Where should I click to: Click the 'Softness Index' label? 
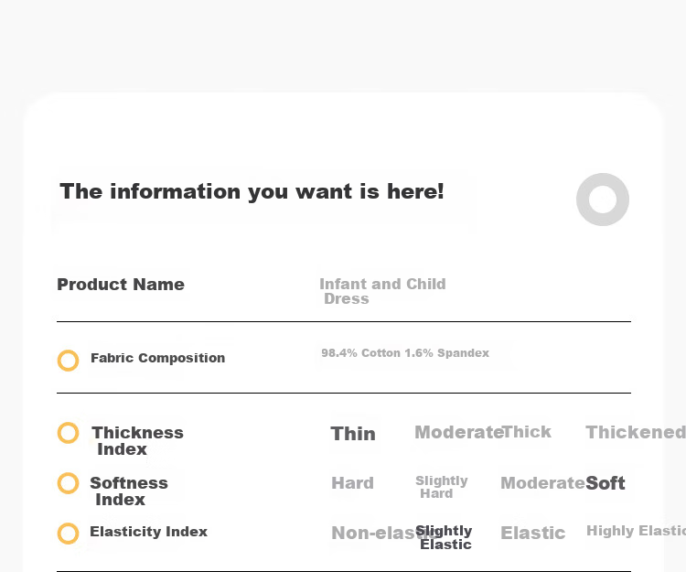coord(129,491)
